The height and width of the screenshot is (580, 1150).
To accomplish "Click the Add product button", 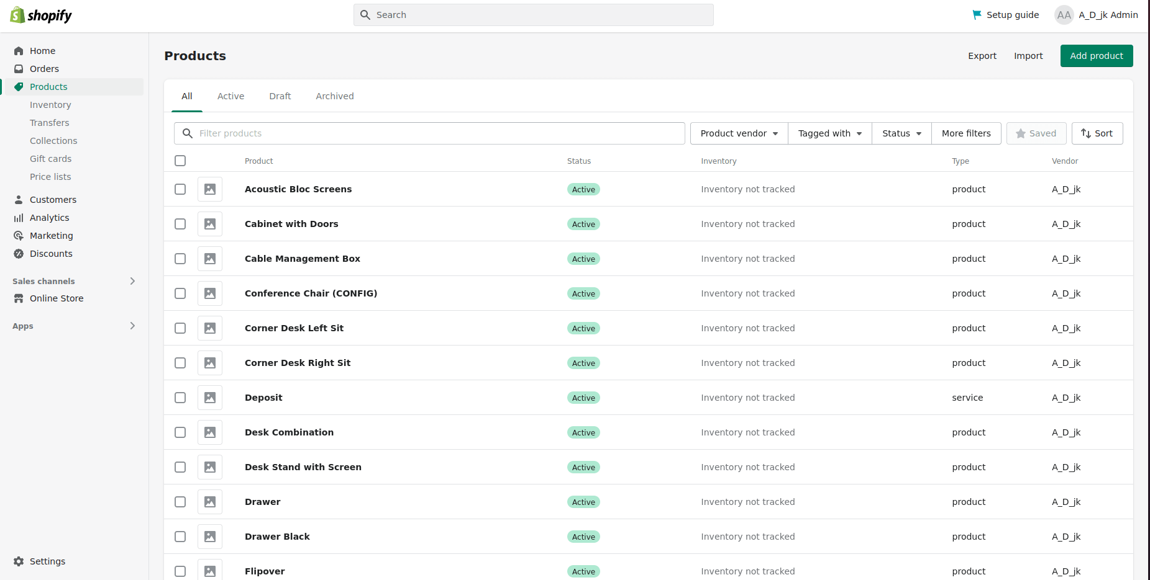I will (1097, 56).
